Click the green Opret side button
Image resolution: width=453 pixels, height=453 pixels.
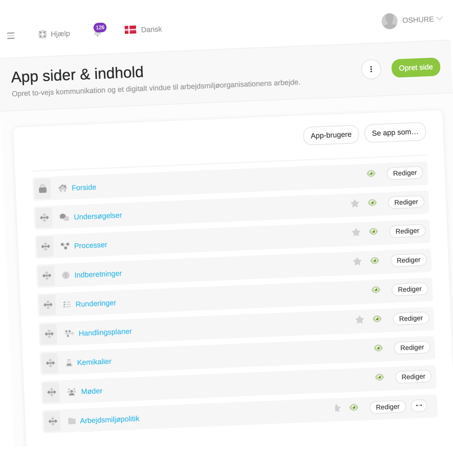(416, 68)
